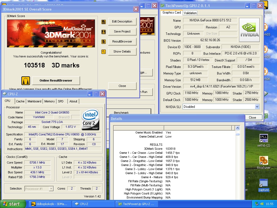Click the floppy disk icon beside Save Project
The height and width of the screenshot is (208, 277).
(x=104, y=32)
